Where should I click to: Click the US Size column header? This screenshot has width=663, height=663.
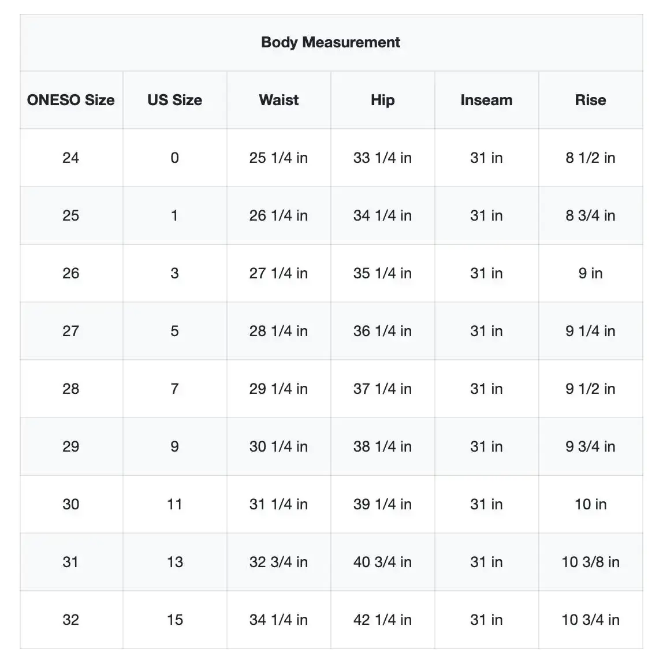[x=174, y=100]
